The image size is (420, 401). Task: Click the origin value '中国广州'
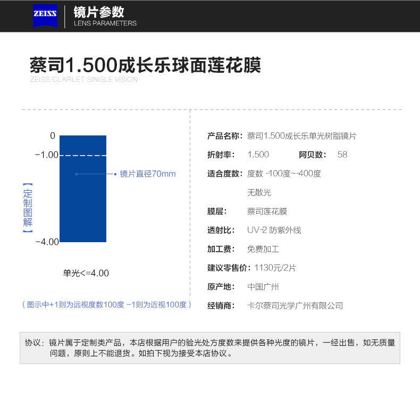tap(263, 287)
